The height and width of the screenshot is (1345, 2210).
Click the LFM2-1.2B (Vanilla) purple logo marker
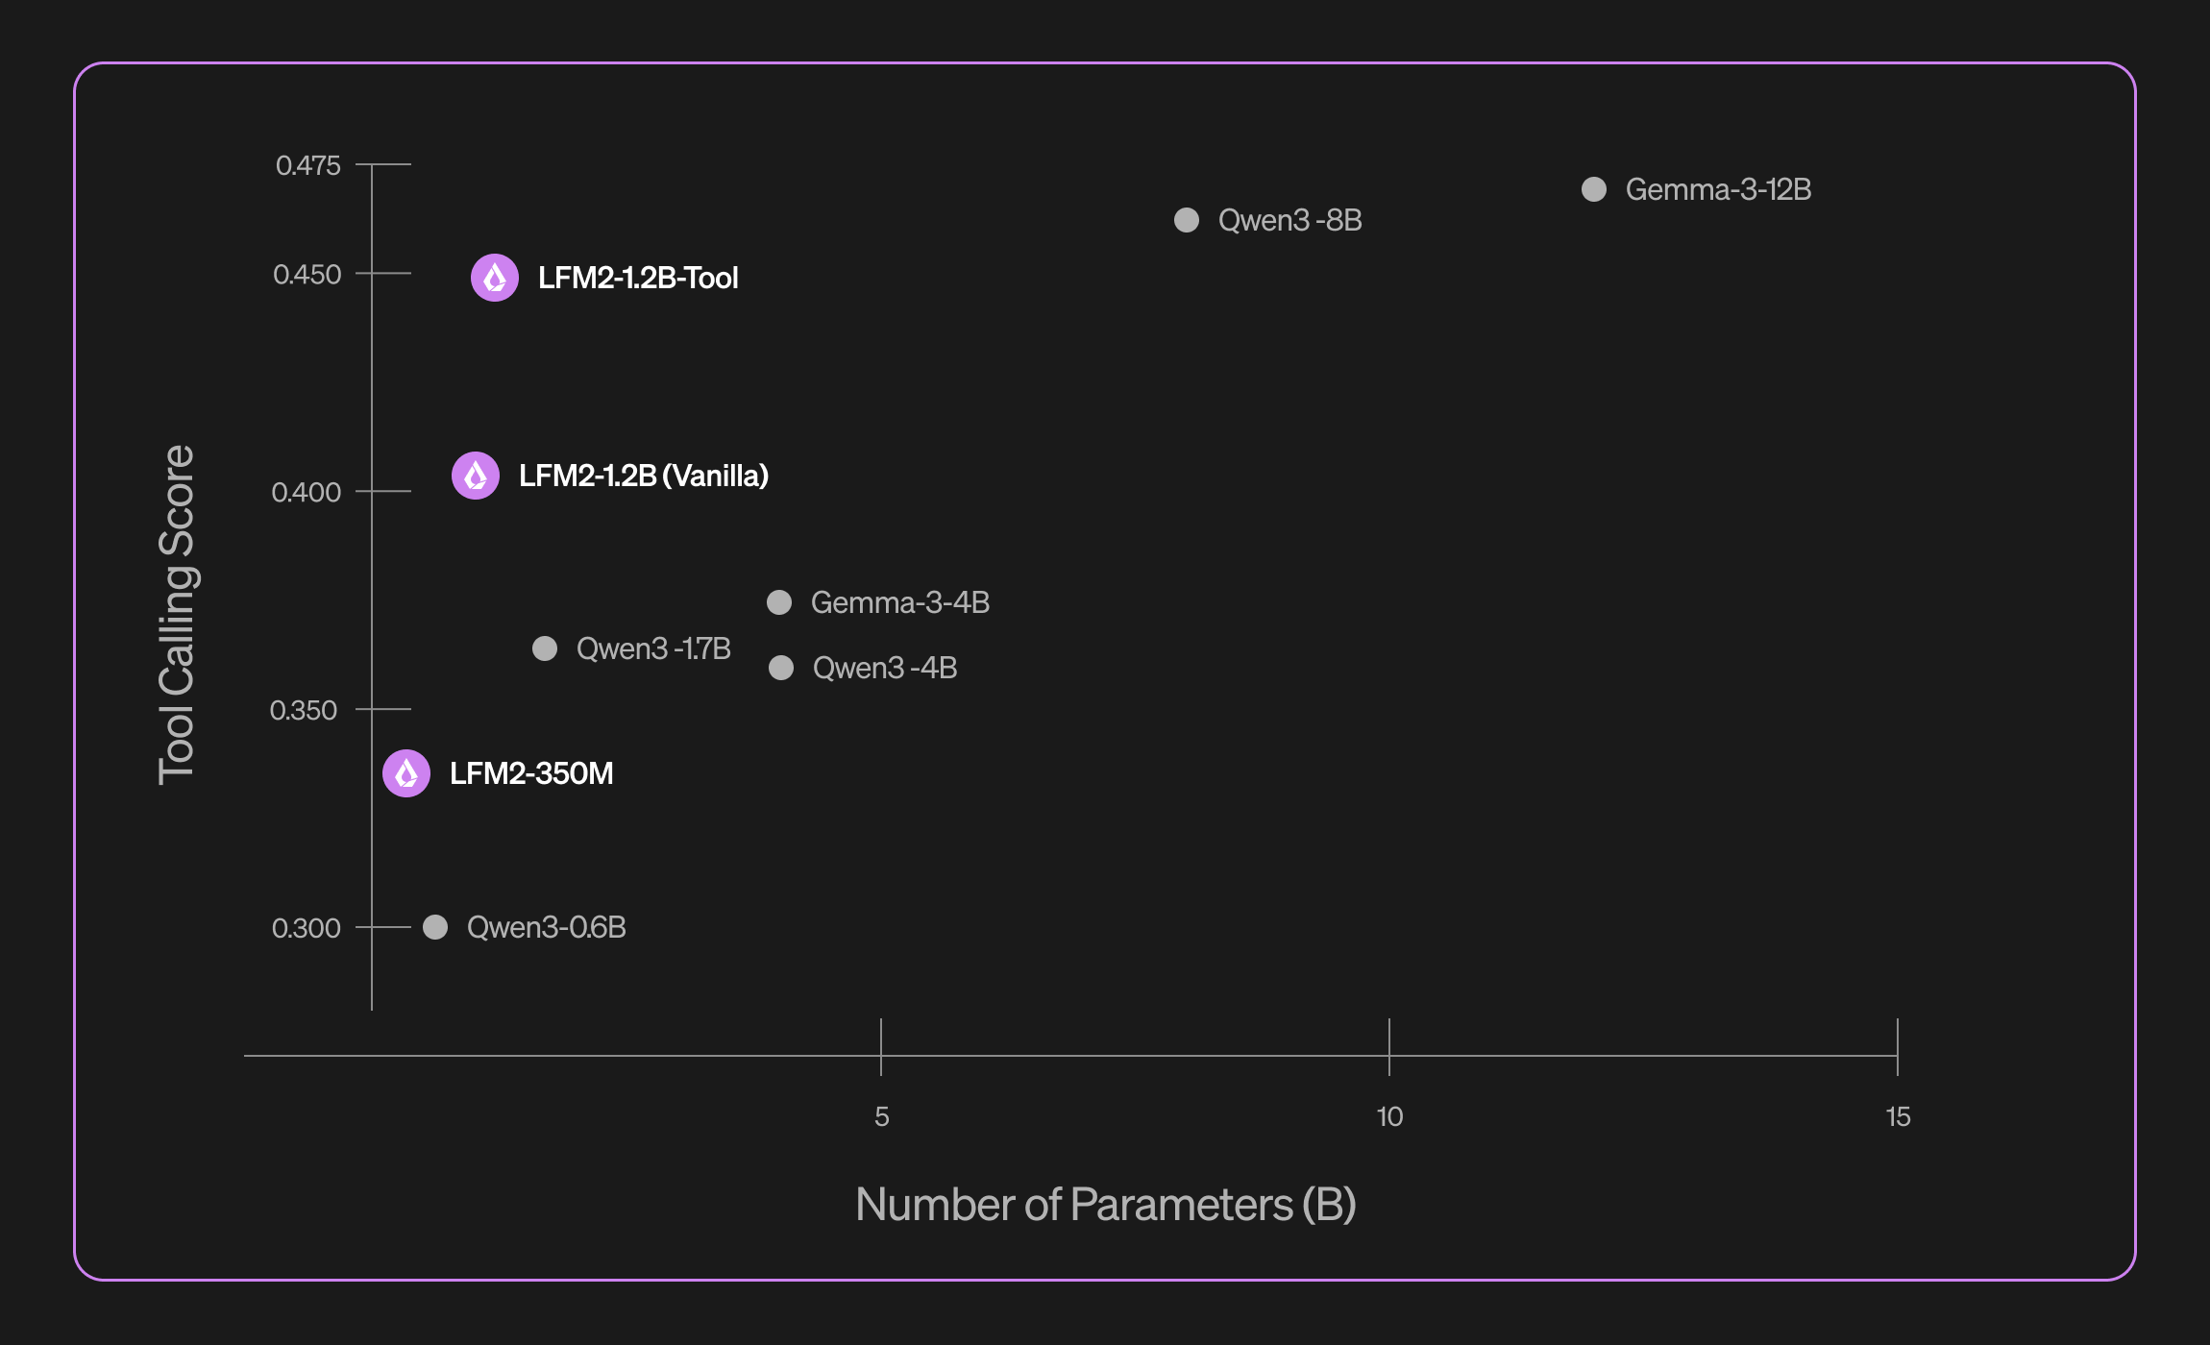pos(476,476)
